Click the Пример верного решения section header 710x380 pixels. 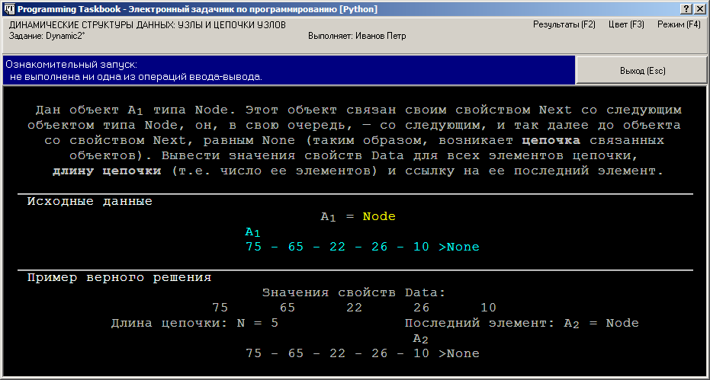click(119, 277)
